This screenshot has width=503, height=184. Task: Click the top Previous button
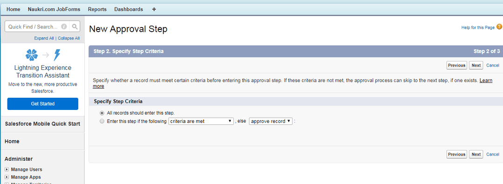click(x=456, y=65)
